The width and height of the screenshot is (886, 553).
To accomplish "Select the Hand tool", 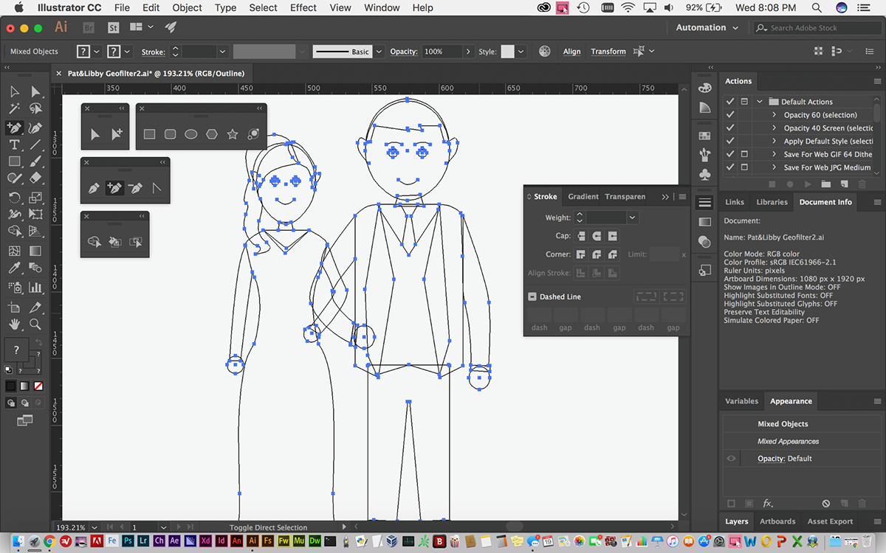I will 14,324.
